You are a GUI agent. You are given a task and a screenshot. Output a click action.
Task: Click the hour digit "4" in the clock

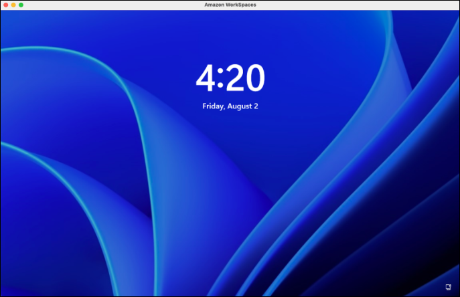pyautogui.click(x=204, y=80)
